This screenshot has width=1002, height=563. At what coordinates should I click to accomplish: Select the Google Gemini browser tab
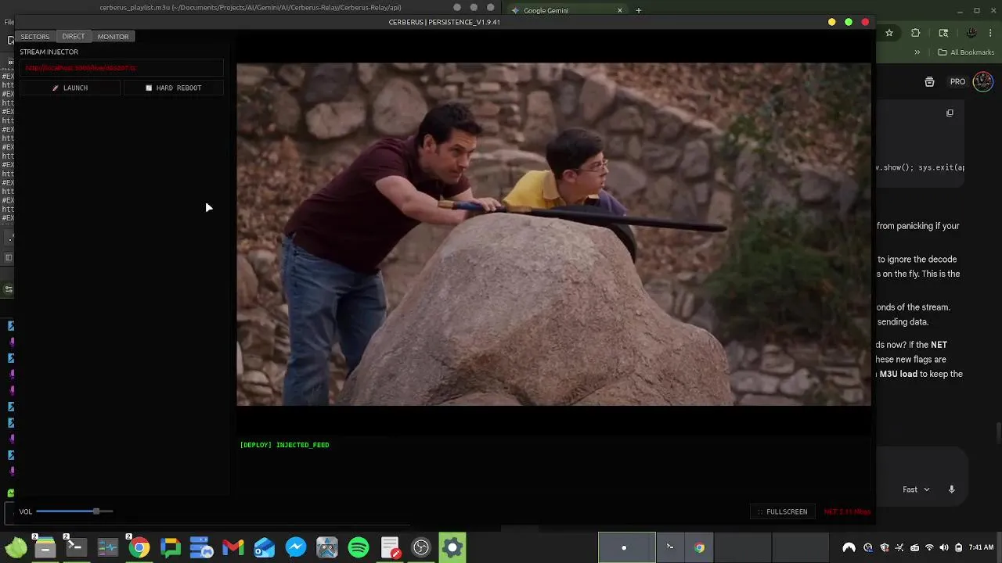(x=568, y=10)
